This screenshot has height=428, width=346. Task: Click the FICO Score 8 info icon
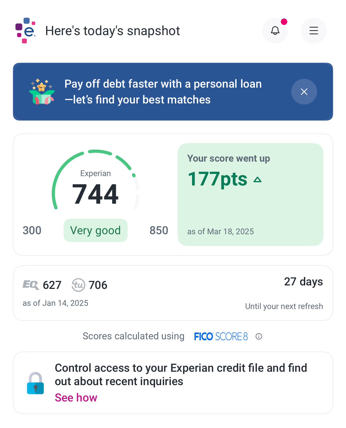[259, 336]
